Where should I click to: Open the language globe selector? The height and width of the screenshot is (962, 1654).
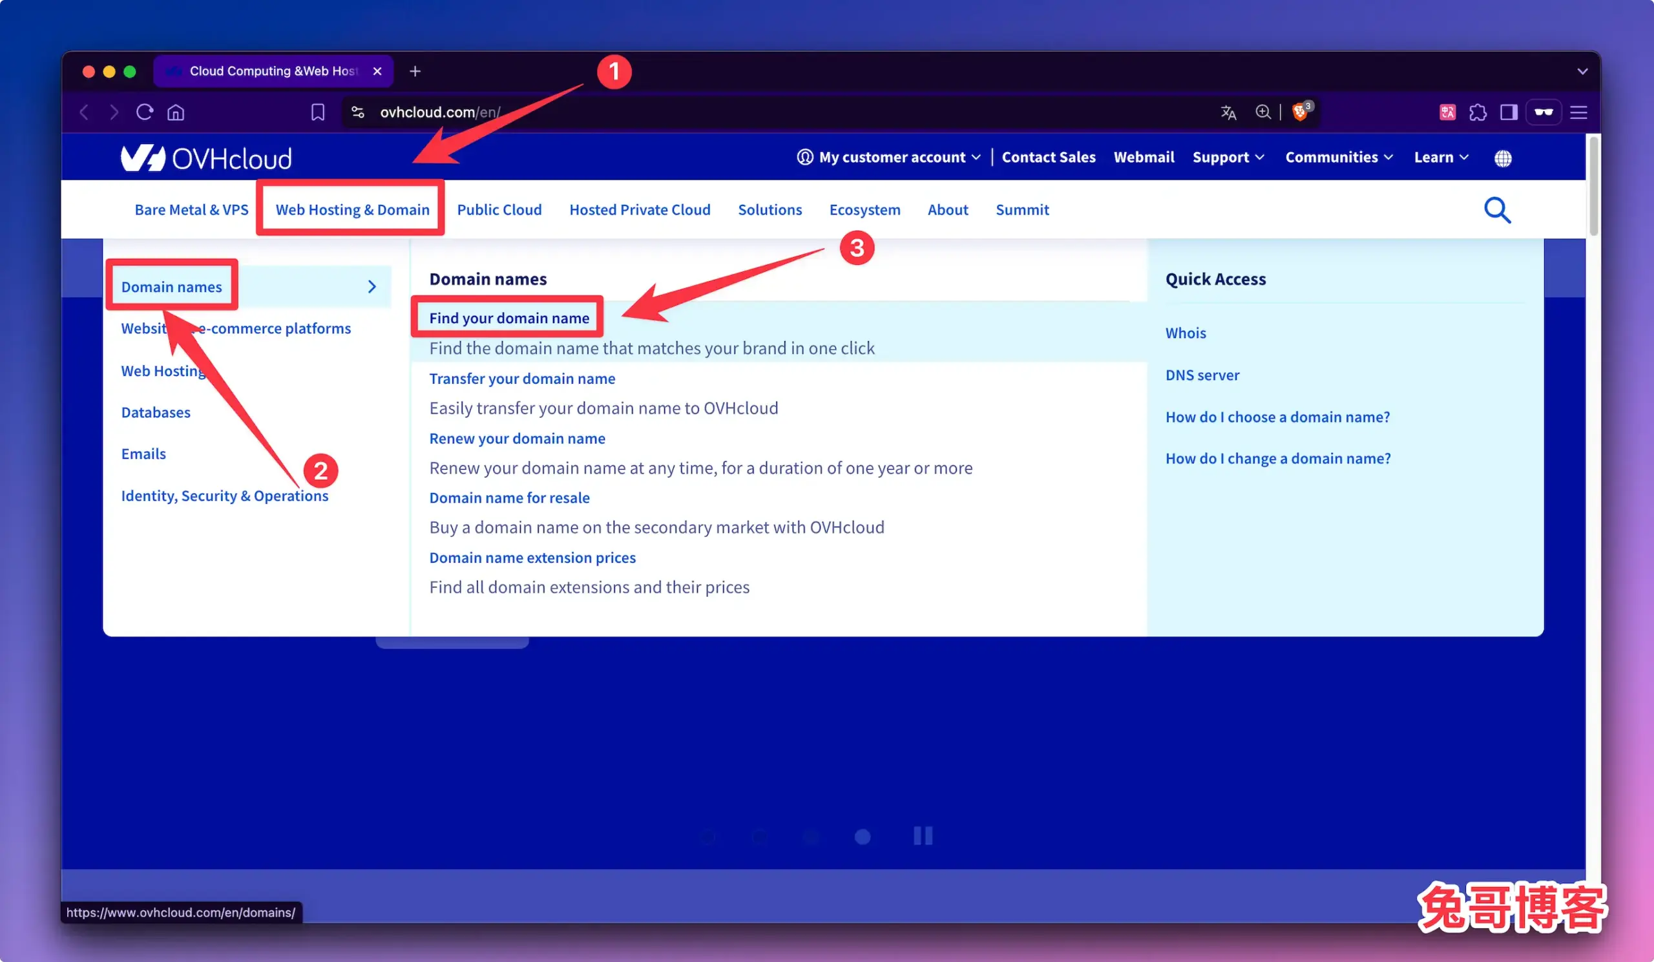1502,158
